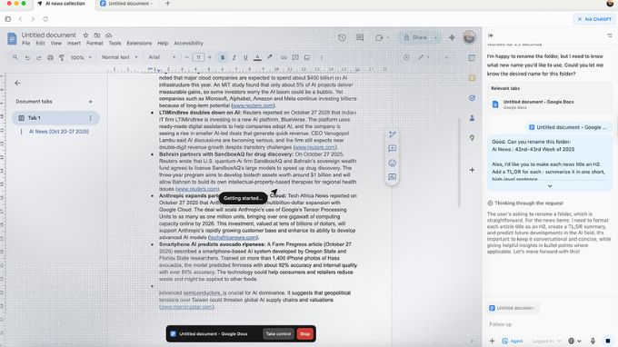Toggle italic formatting

[x=234, y=57]
